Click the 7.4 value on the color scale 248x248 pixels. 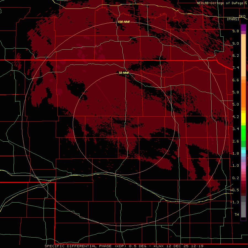point(236,68)
